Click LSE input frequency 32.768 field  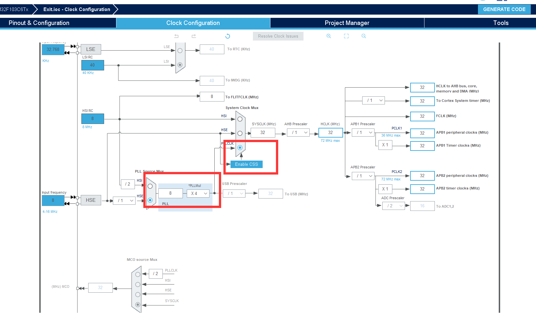(53, 49)
